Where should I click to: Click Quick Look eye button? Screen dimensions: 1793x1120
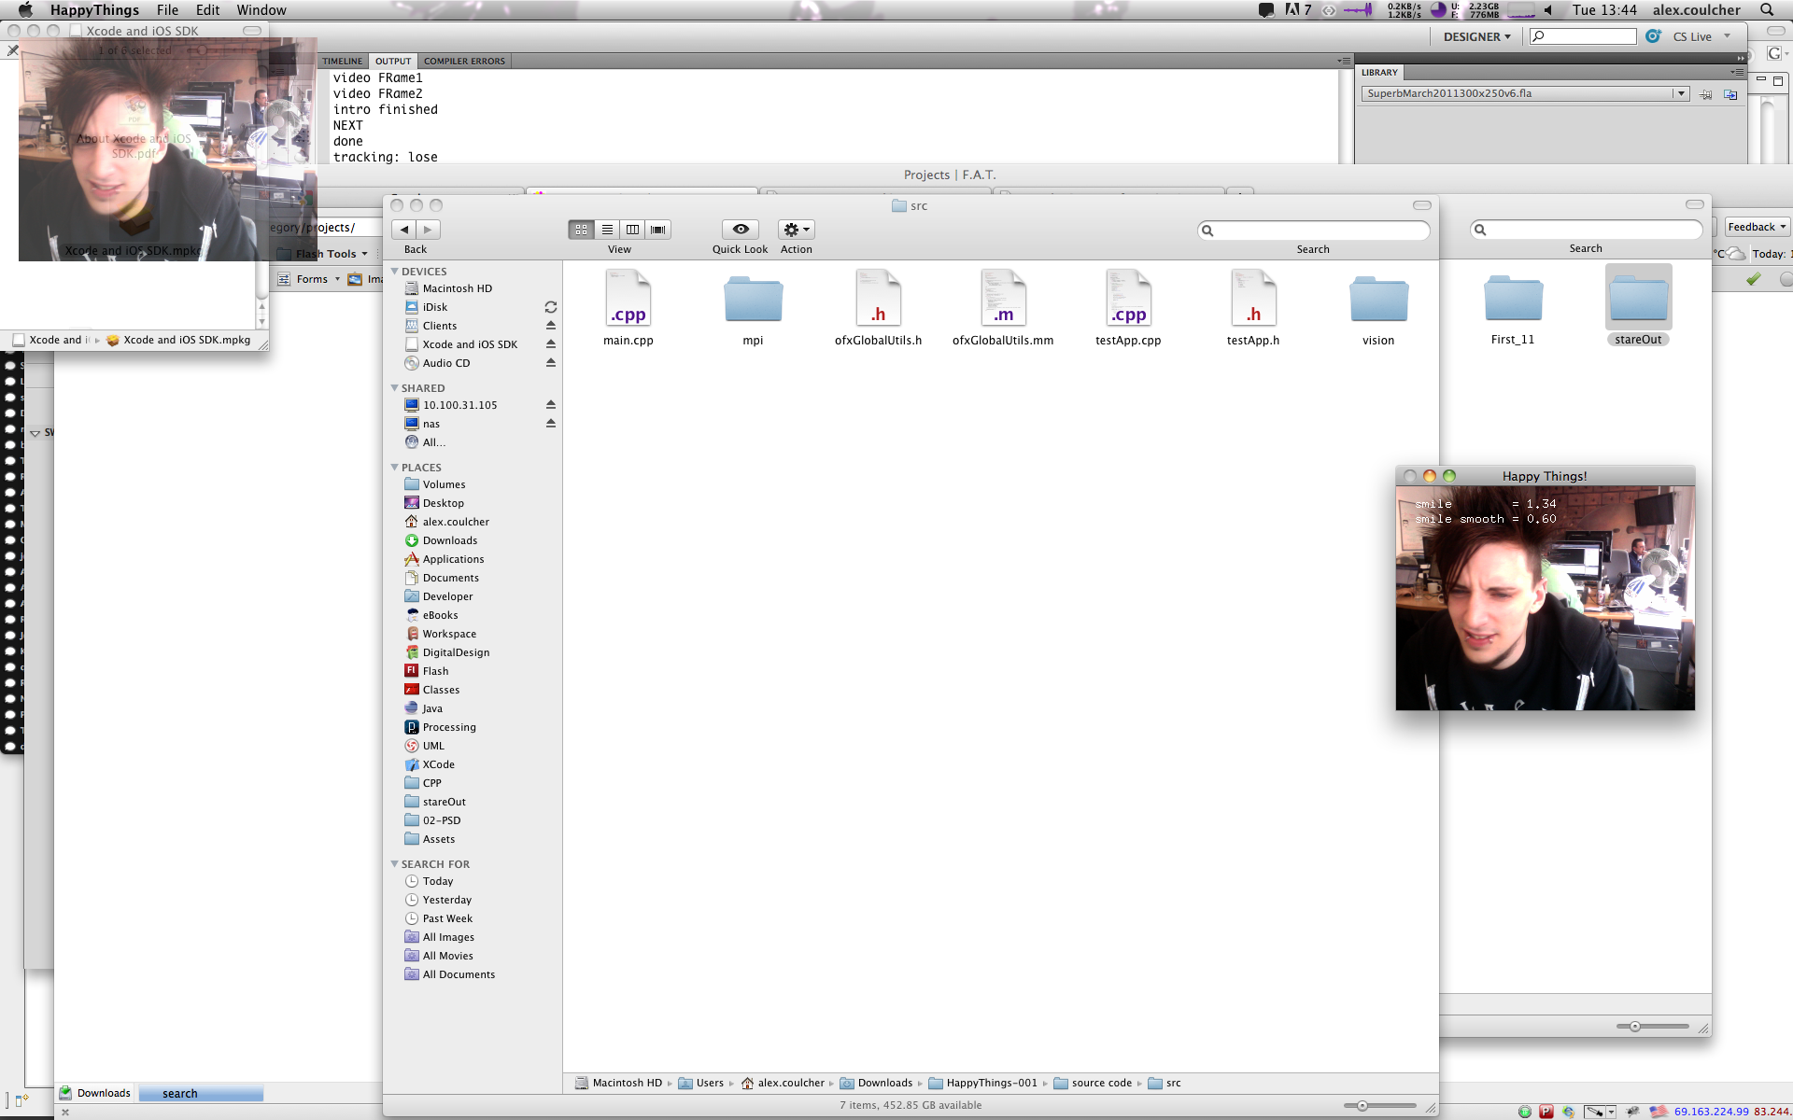740,230
